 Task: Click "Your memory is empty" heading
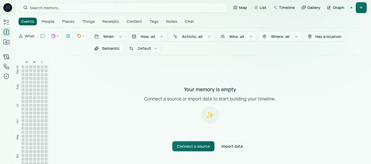[210, 90]
